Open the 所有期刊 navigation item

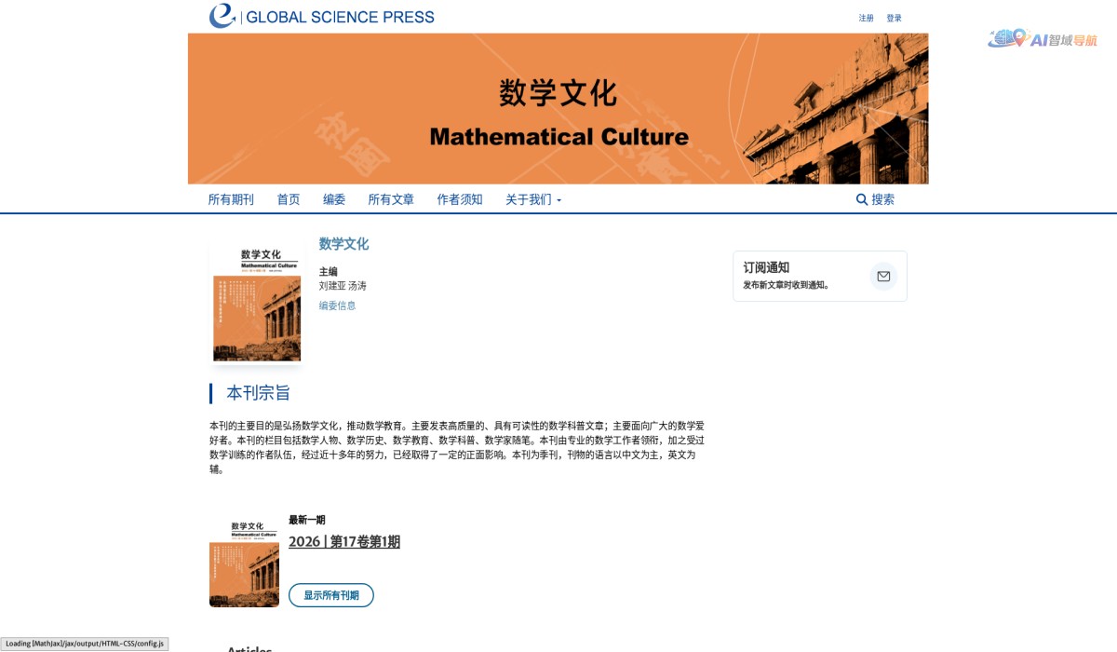click(x=230, y=198)
